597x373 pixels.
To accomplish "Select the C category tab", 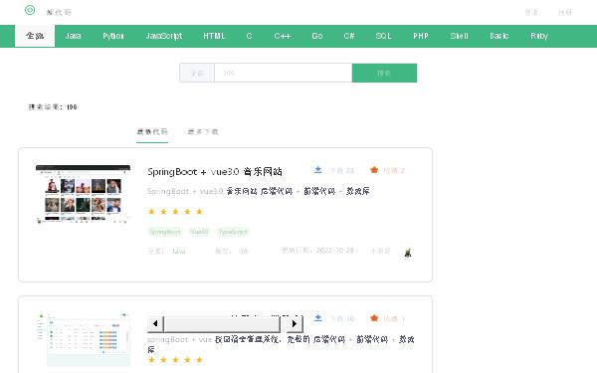I will (249, 36).
